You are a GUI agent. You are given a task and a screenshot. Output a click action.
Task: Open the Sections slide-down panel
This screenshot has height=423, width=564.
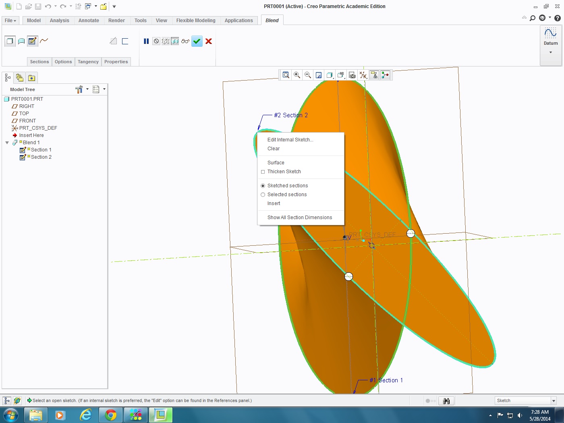click(39, 62)
